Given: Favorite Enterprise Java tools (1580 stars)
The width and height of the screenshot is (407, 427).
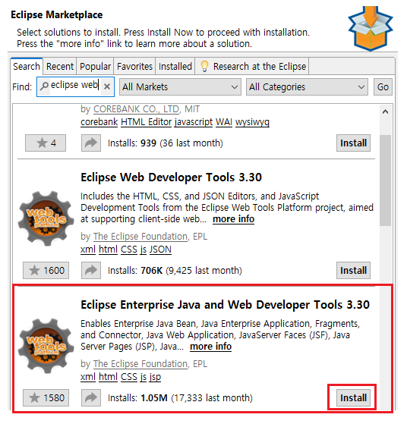Looking at the screenshot, I should pos(46,397).
